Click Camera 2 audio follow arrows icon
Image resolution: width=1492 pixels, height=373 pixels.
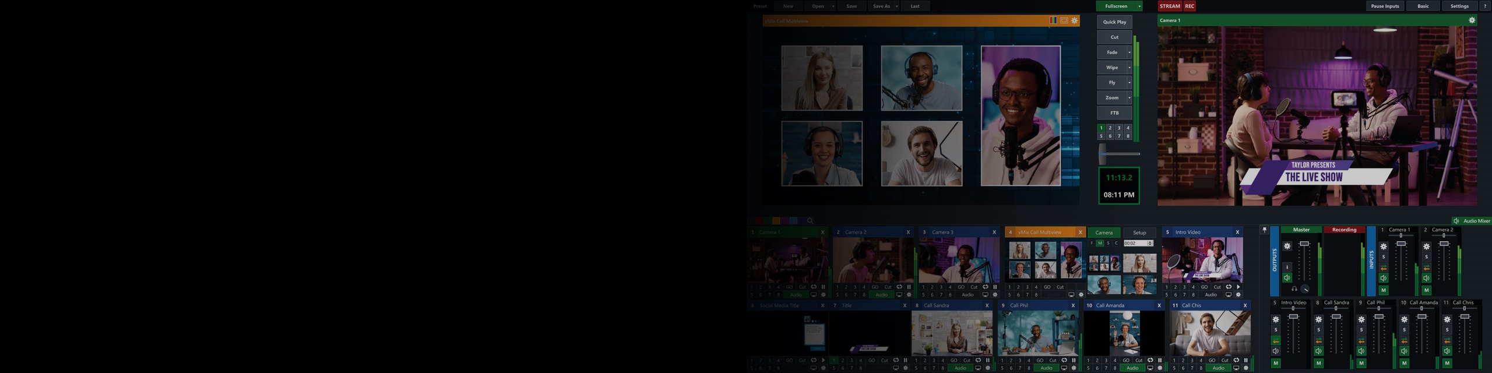point(1426,268)
